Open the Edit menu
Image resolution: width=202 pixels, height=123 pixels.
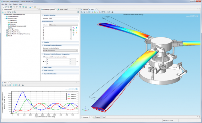point(6,4)
